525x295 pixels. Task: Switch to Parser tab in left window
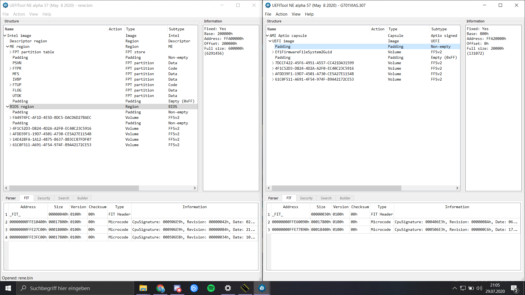11,198
